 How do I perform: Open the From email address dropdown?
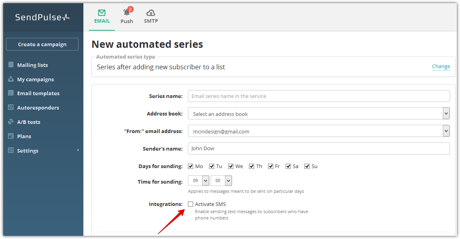(318, 131)
